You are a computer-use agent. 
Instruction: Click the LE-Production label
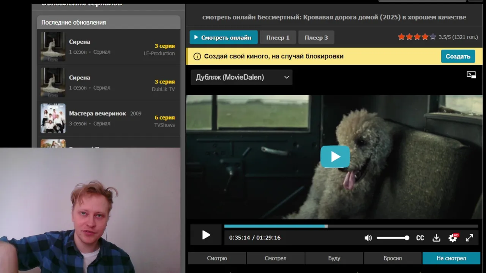coord(159,53)
